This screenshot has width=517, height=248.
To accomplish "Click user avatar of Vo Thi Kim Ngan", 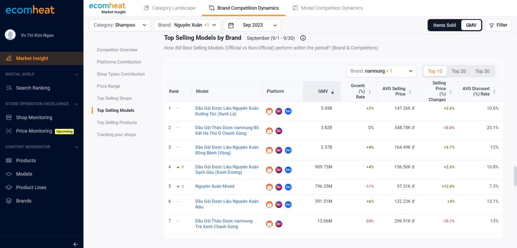I will 10,35.
